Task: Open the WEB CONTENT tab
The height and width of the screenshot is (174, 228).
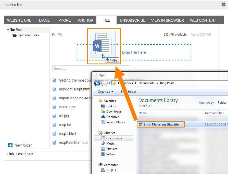Action: tap(203, 20)
